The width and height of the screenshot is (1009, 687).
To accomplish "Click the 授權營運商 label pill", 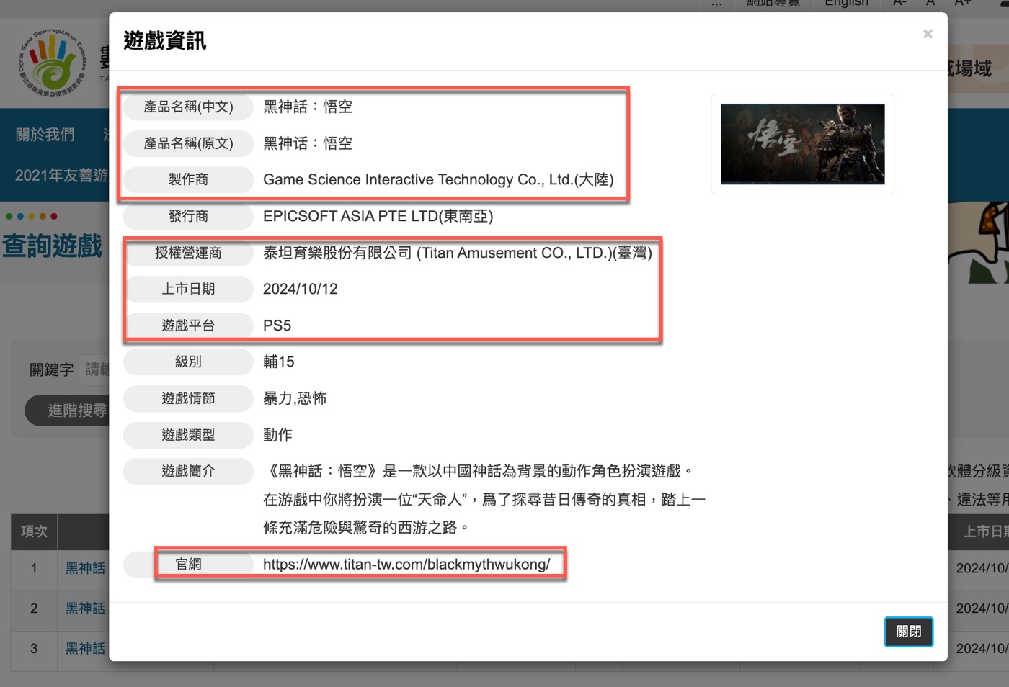I will pyautogui.click(x=188, y=253).
